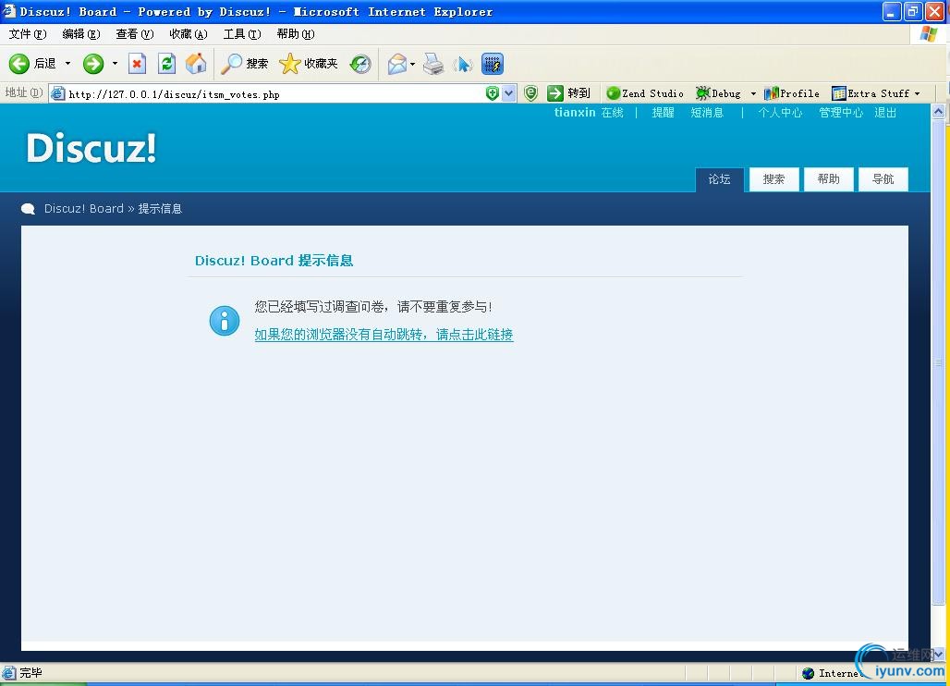Expand the Back button history dropdown
Viewport: 950px width, 686px height.
click(x=67, y=64)
